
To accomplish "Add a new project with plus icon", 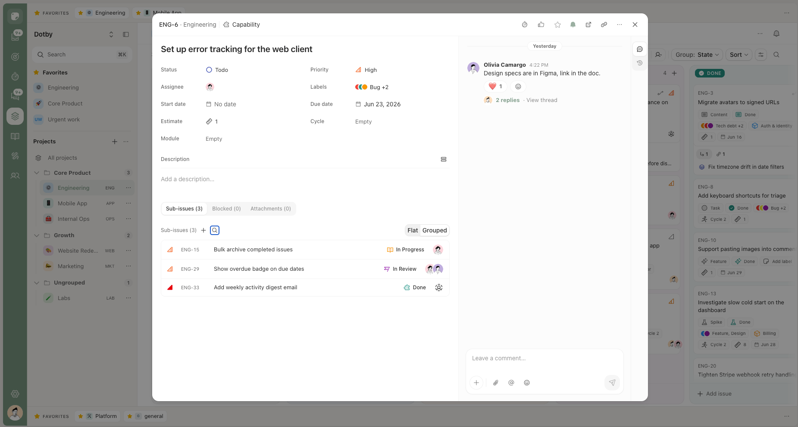I will pos(115,142).
